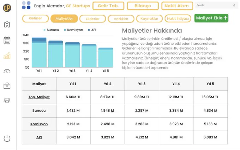Click the Komisyon legend color swatch
This screenshot has width=240, height=150.
65,30
